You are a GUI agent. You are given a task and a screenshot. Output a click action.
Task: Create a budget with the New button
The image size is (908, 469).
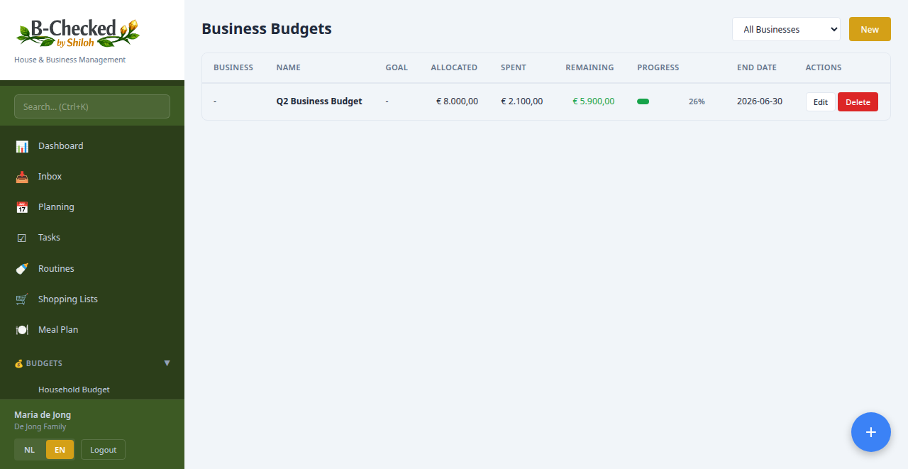[x=870, y=29]
